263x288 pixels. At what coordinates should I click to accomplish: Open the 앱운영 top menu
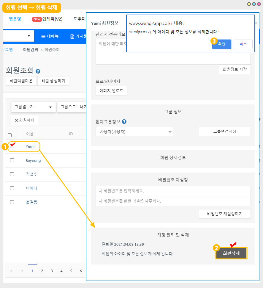click(15, 19)
